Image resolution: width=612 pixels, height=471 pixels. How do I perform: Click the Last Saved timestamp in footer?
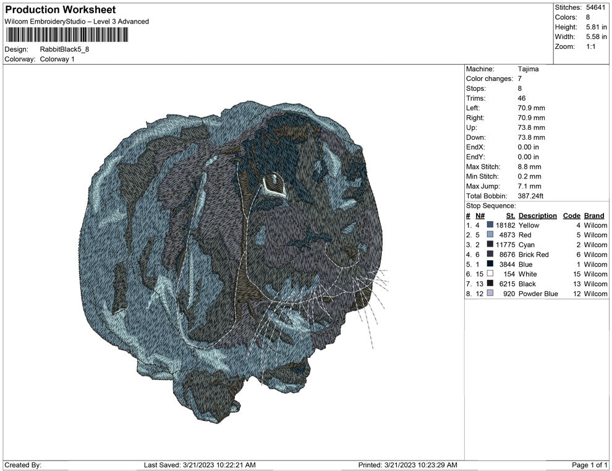point(199,465)
